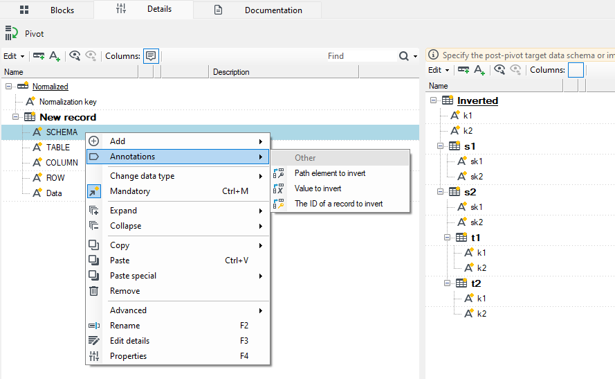Viewport: 615px width, 379px height.
Task: Click the Name column header in left panel
Action: (x=70, y=72)
